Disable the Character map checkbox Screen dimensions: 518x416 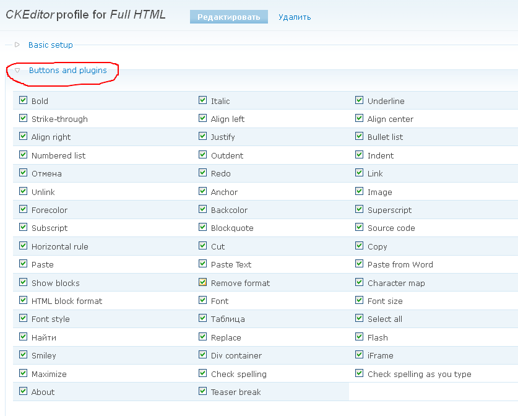pos(359,282)
